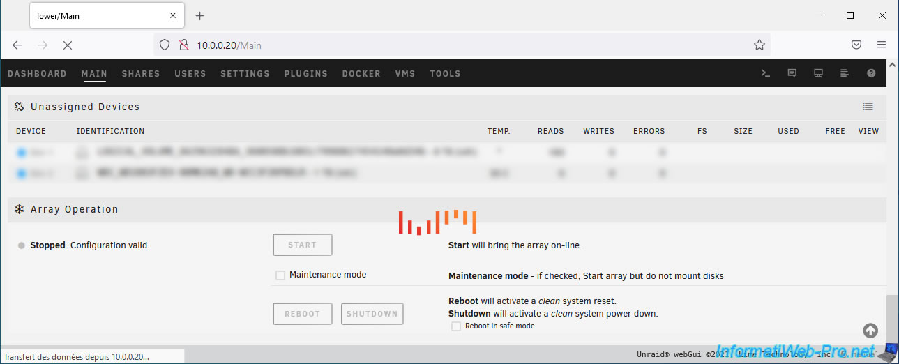This screenshot has height=364, width=899.
Task: Open the feedback icon in navbar
Action: coord(792,73)
